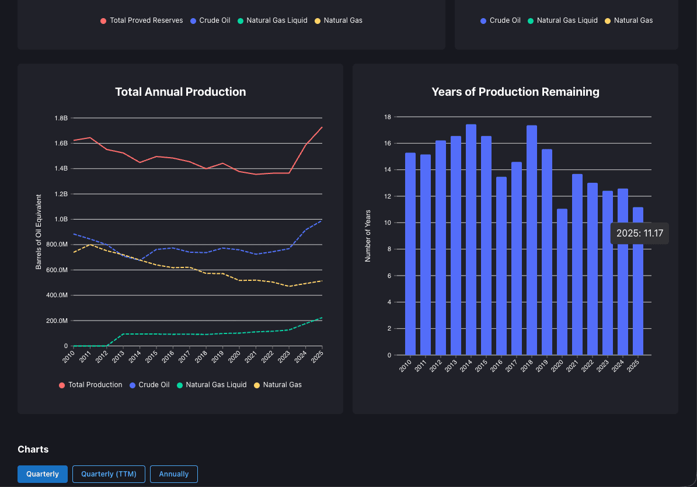Select the Quarterly charts tab
Image resolution: width=697 pixels, height=487 pixels.
point(42,474)
